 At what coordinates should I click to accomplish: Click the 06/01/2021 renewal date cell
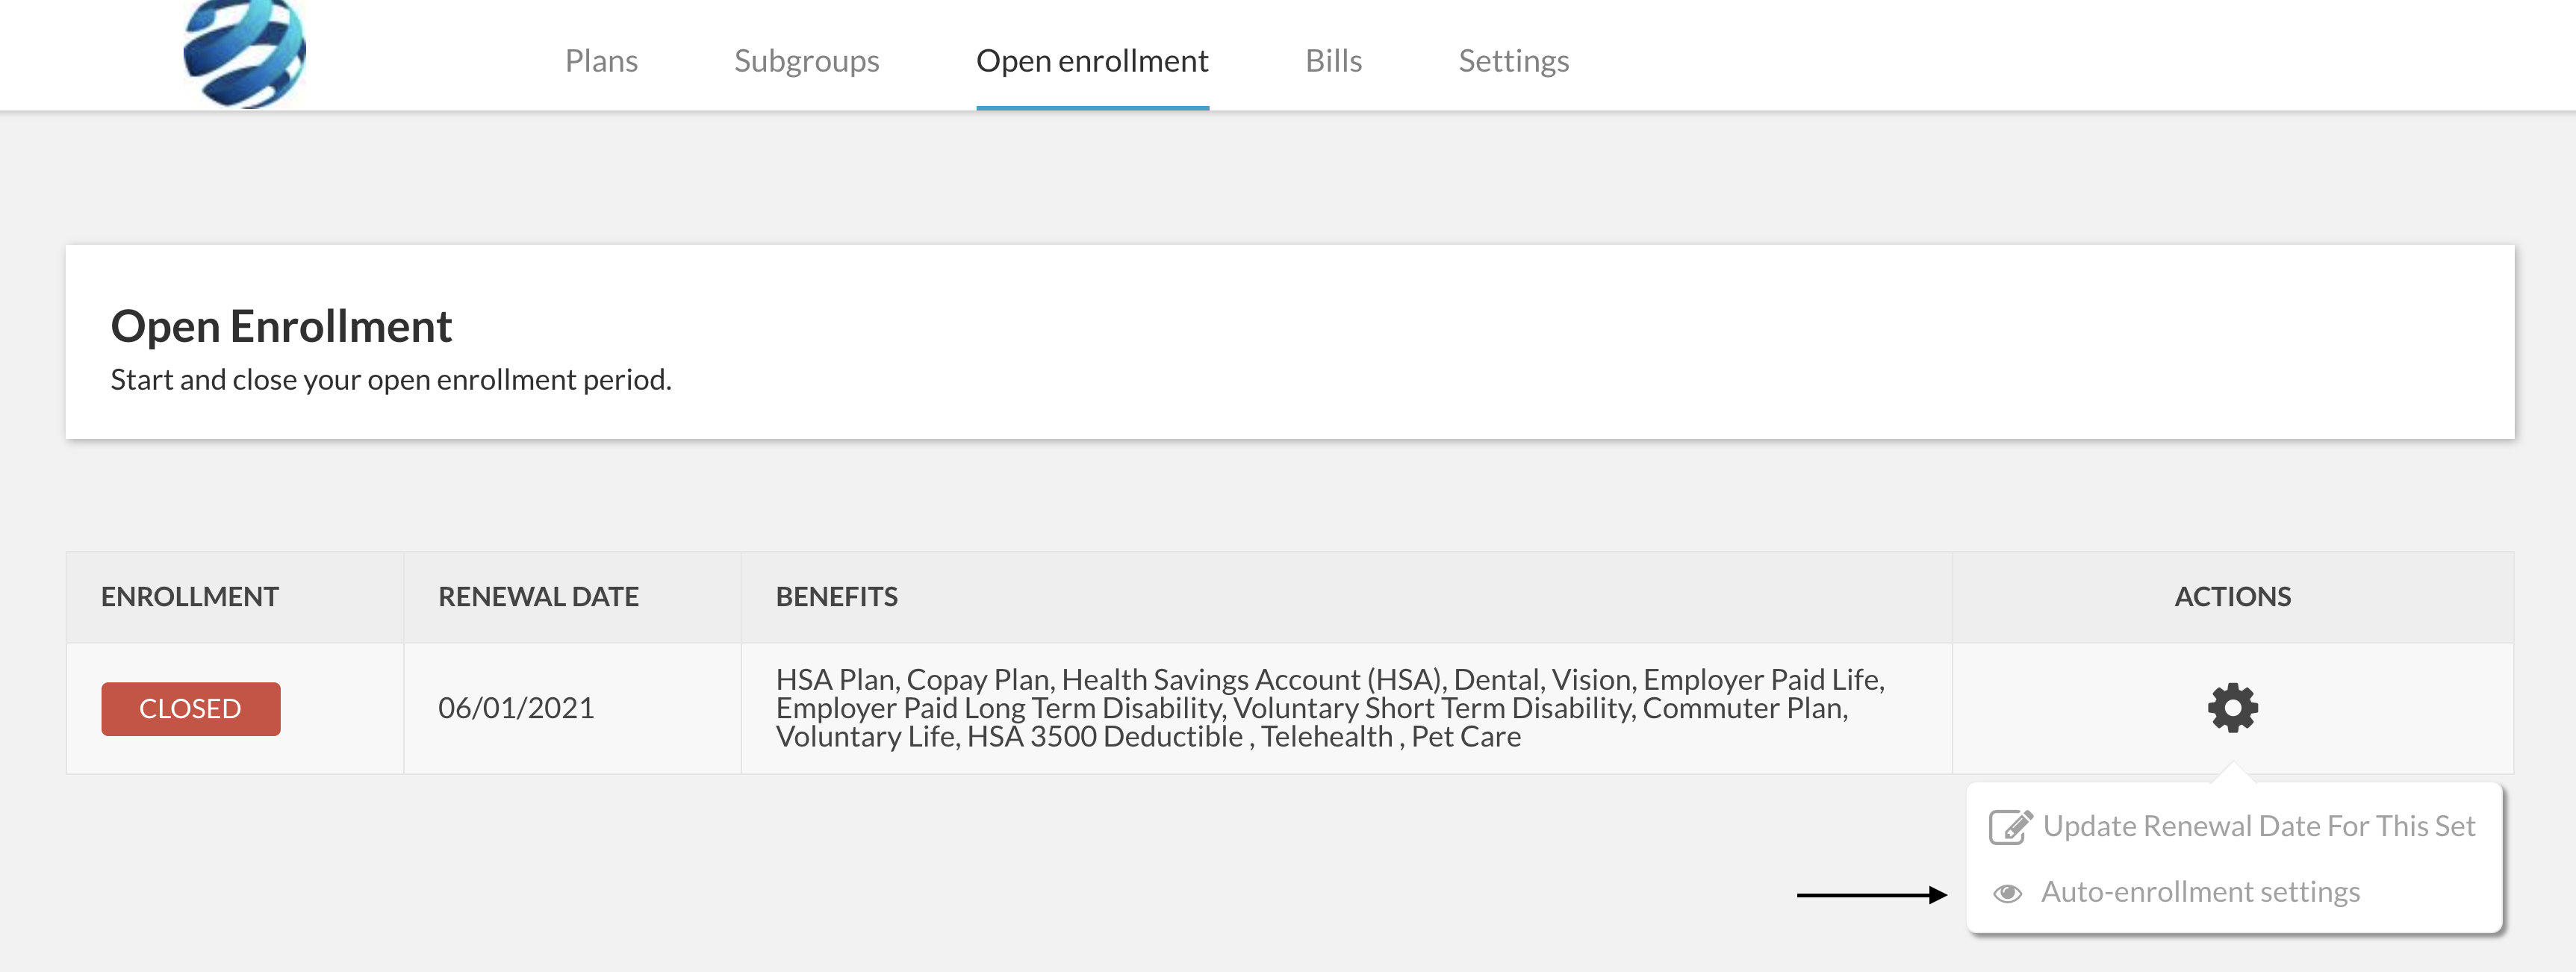pos(516,708)
